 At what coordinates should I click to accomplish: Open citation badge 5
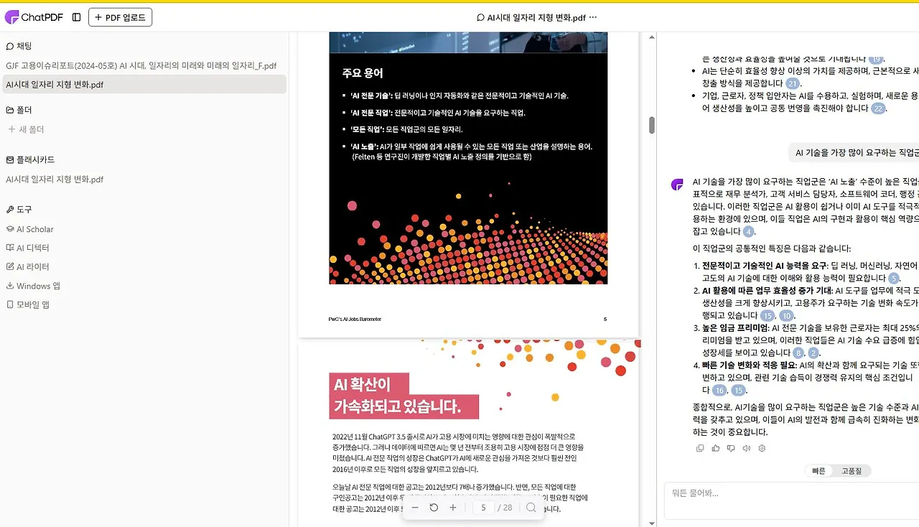[x=894, y=279]
